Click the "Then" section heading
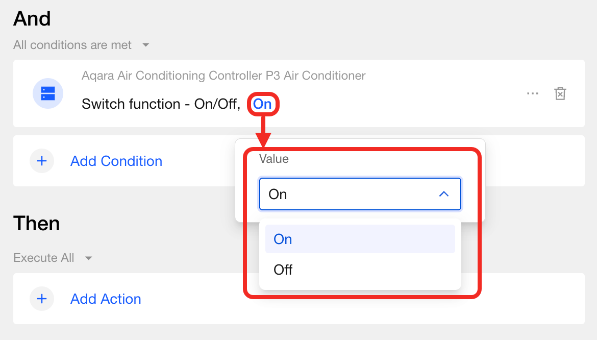 [x=37, y=224]
